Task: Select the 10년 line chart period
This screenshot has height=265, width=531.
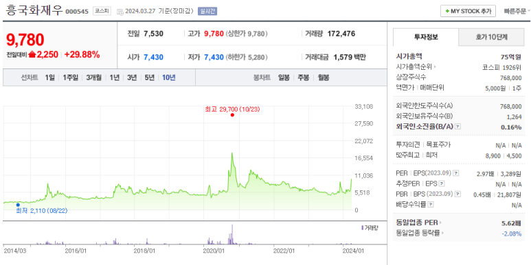Action: (x=169, y=77)
